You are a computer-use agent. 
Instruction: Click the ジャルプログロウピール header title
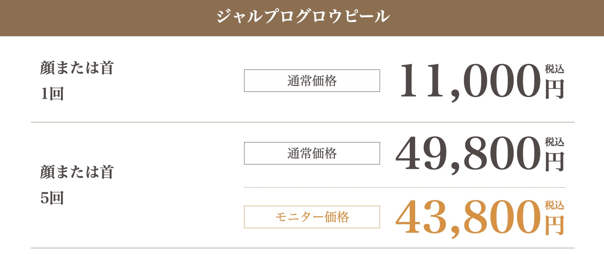[303, 17]
